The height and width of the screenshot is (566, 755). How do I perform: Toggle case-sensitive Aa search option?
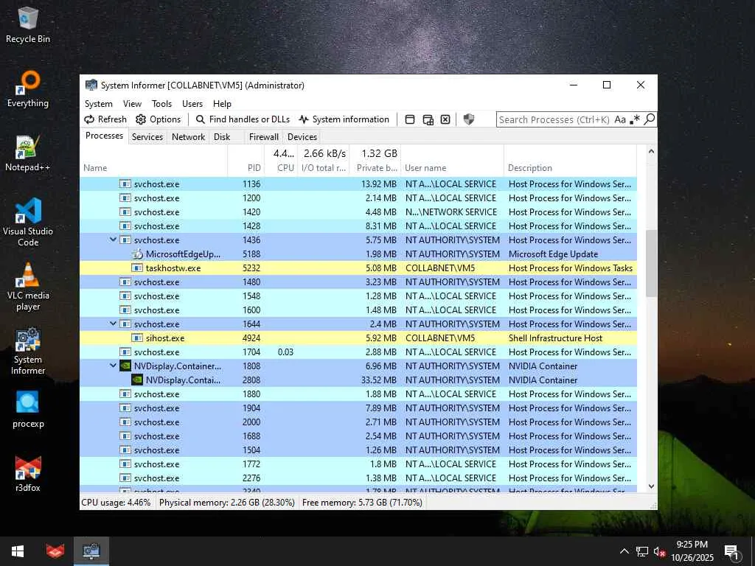coord(620,119)
